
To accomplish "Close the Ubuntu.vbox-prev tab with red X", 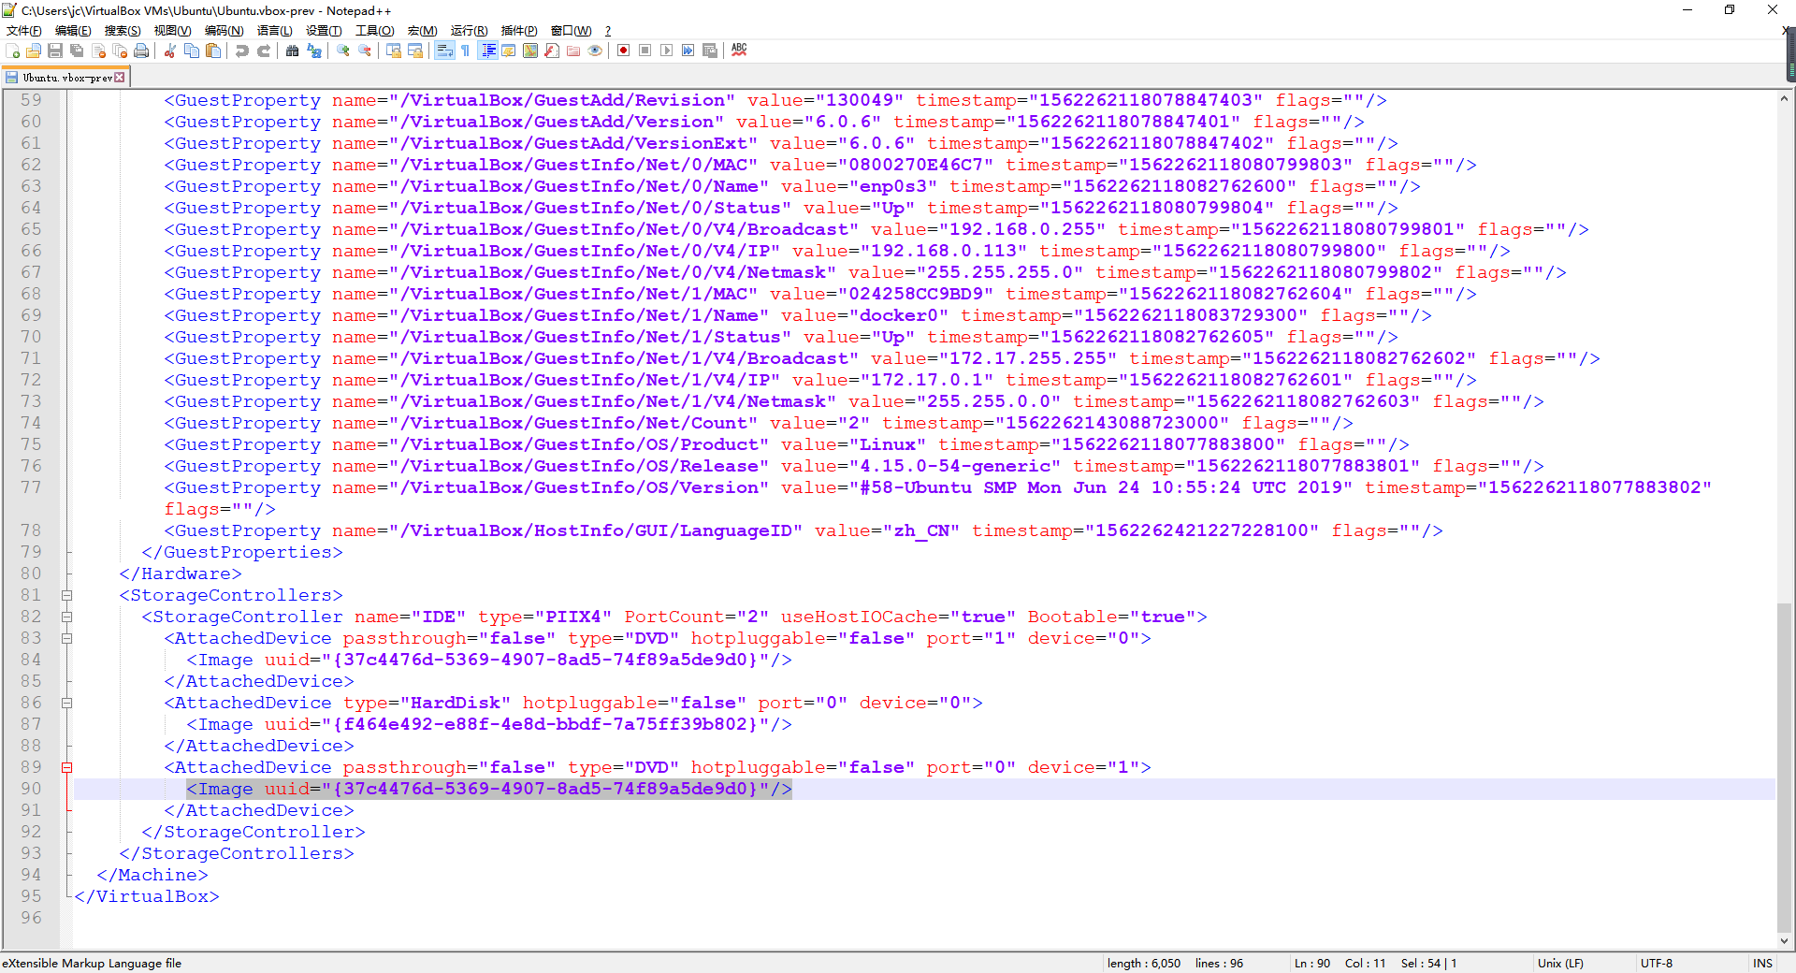I will pyautogui.click(x=120, y=78).
